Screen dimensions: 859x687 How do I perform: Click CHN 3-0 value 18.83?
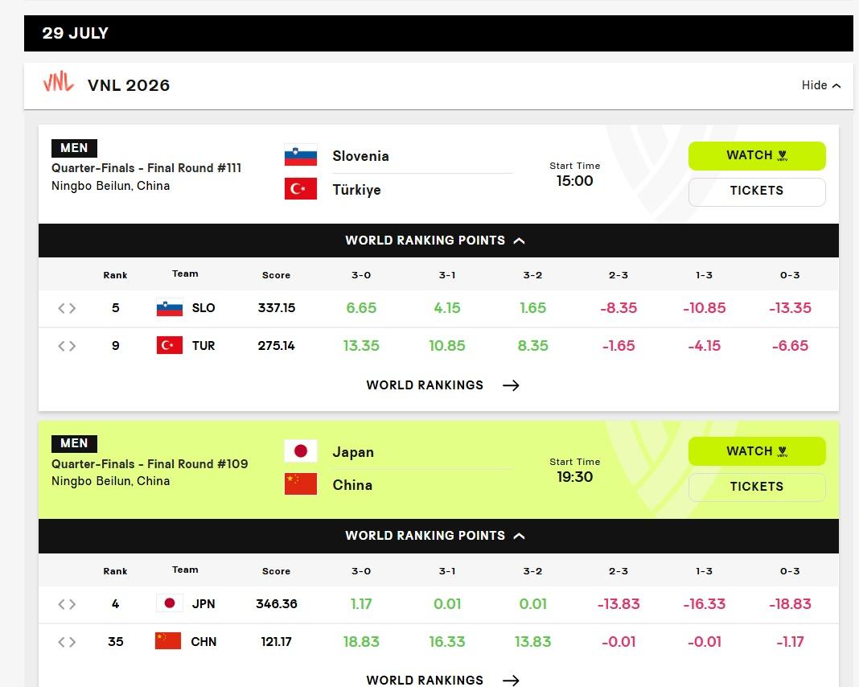pos(361,641)
